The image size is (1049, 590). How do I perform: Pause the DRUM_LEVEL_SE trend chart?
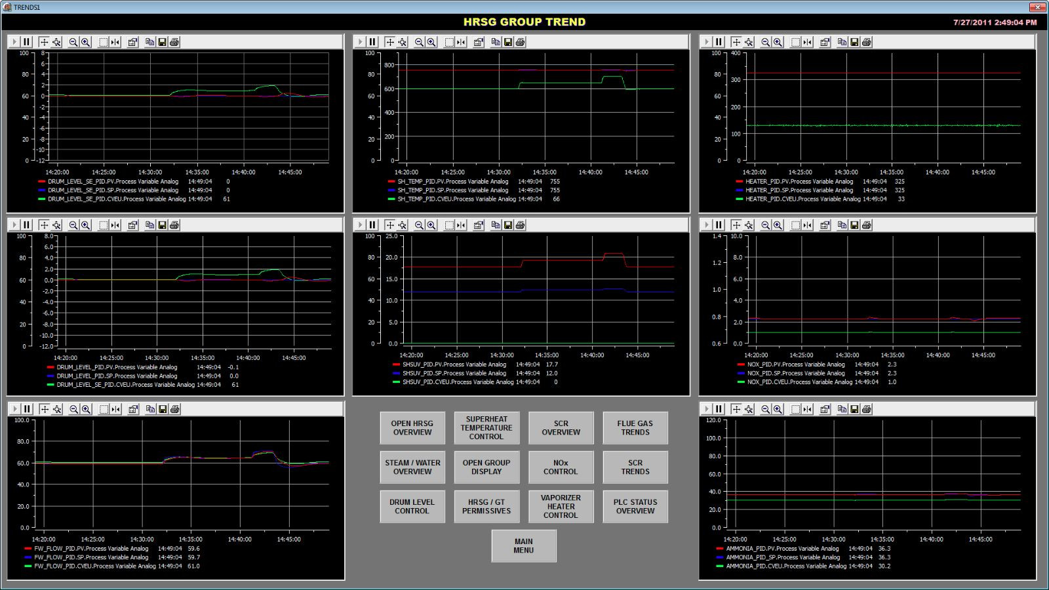[x=27, y=42]
